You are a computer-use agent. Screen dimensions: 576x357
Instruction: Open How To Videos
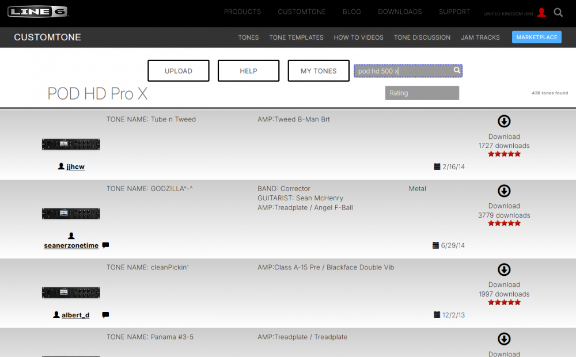click(358, 37)
